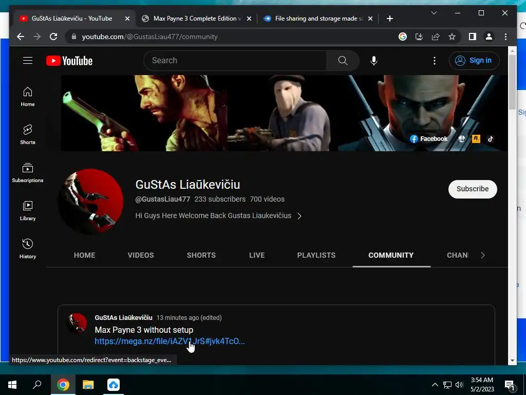Image resolution: width=526 pixels, height=395 pixels.
Task: Open banner link icon next to Facebook
Action: tap(462, 139)
